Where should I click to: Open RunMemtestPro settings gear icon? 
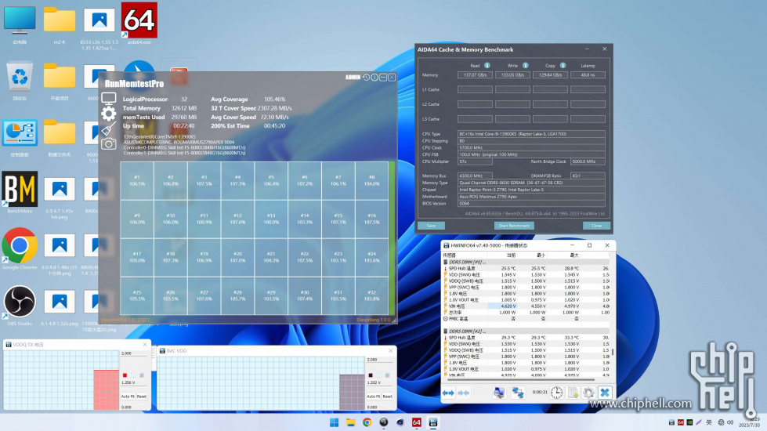pos(109,114)
